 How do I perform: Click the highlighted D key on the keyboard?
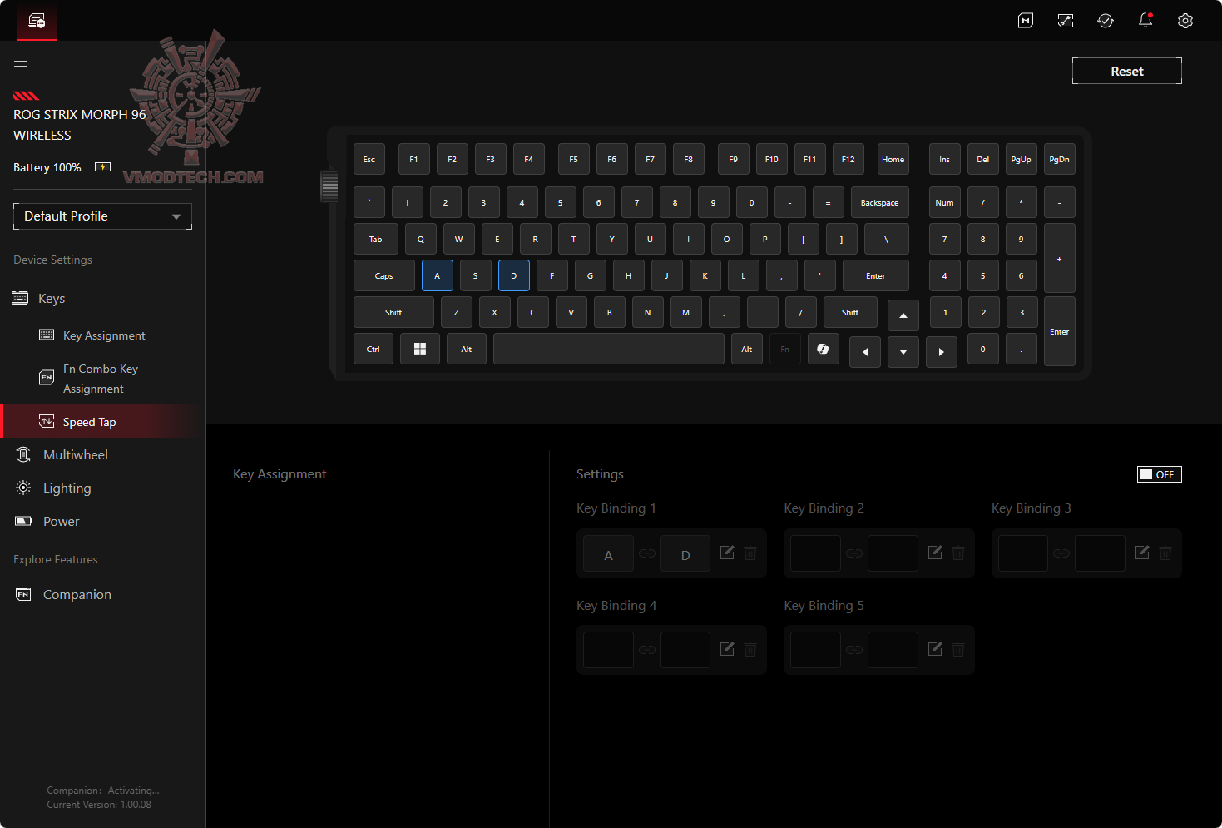coord(514,275)
